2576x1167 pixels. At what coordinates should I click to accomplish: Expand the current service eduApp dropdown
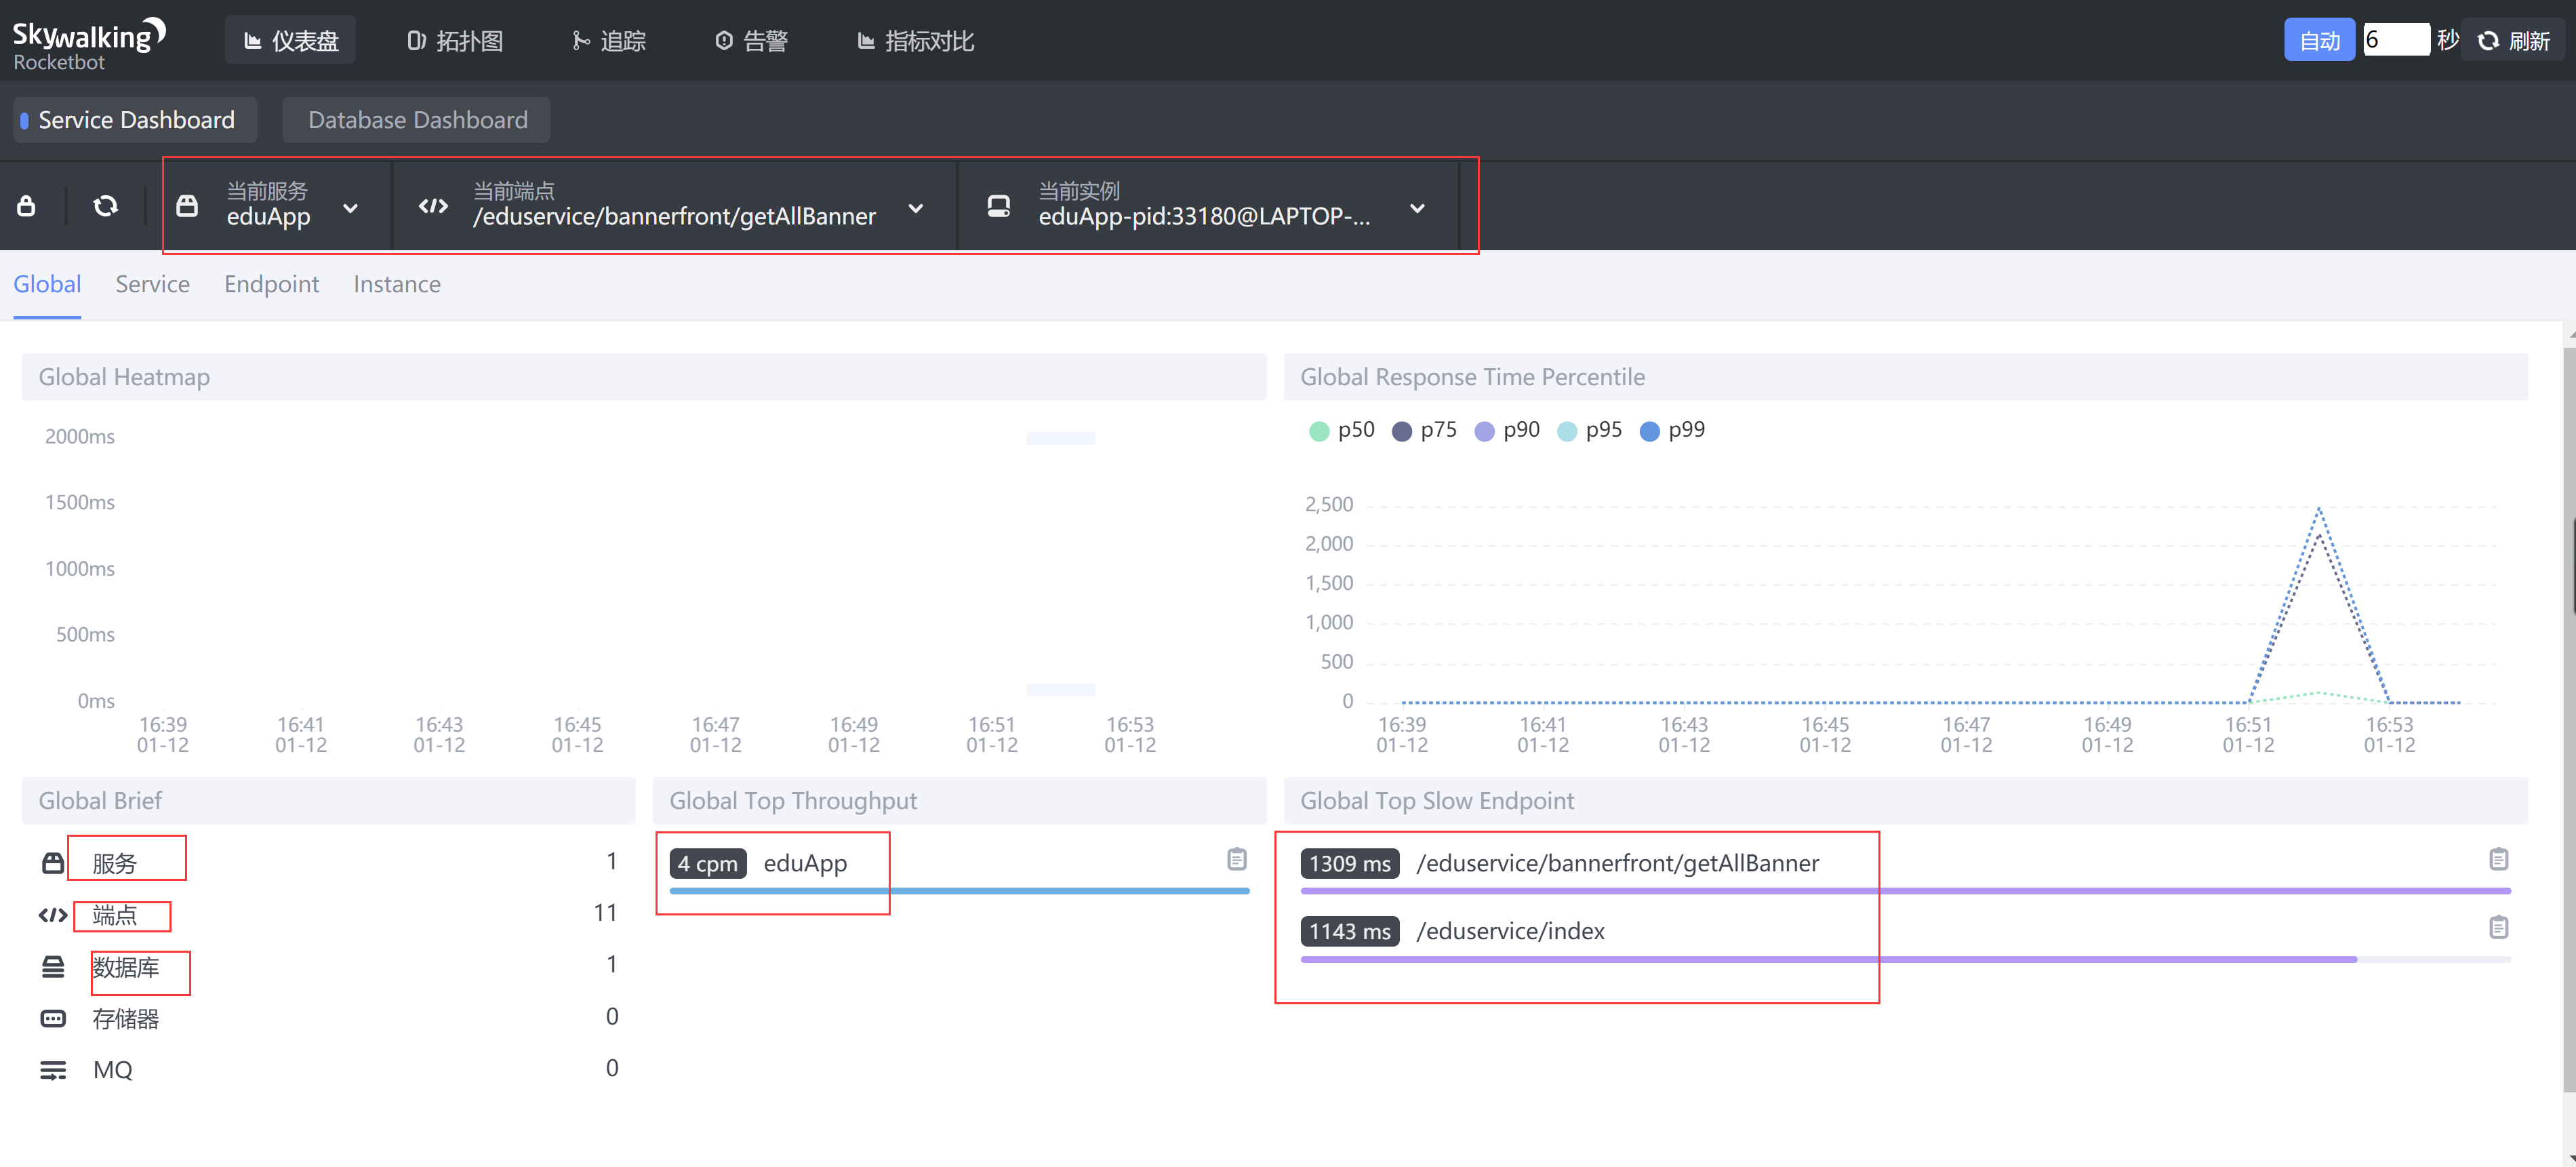[x=350, y=208]
